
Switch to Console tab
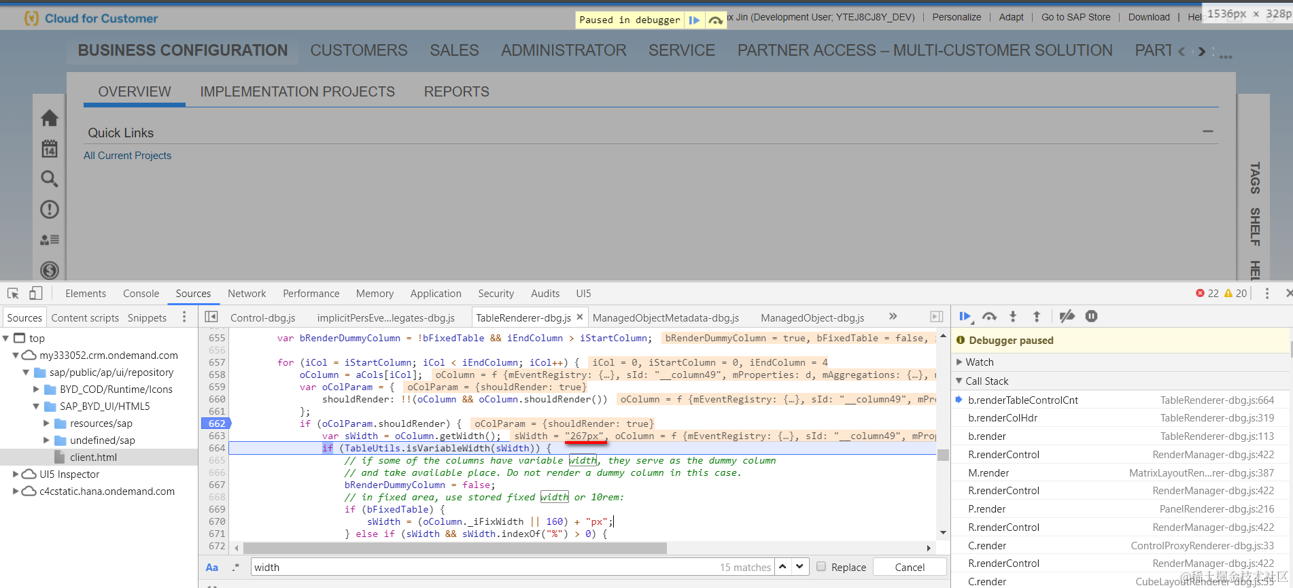pos(141,293)
